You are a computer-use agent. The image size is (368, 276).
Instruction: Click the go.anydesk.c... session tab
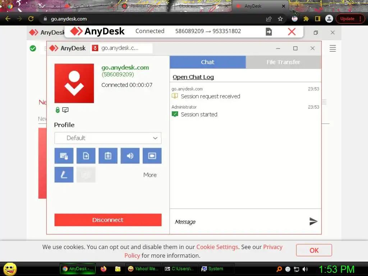tap(121, 48)
